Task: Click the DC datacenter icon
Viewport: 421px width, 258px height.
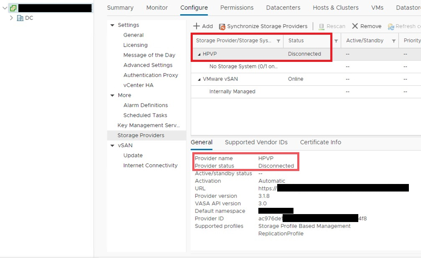Action: [20, 18]
